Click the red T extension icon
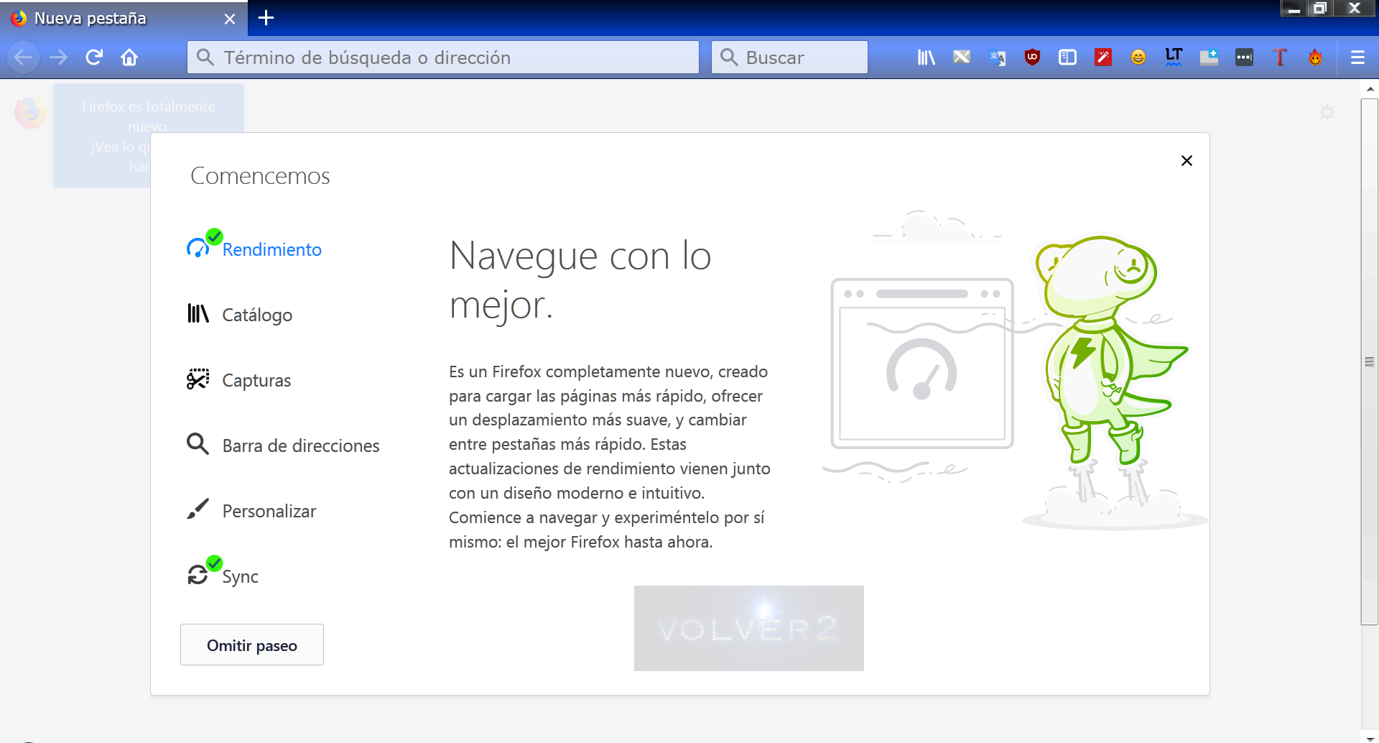Screen dimensions: 1379x743 pos(1280,57)
